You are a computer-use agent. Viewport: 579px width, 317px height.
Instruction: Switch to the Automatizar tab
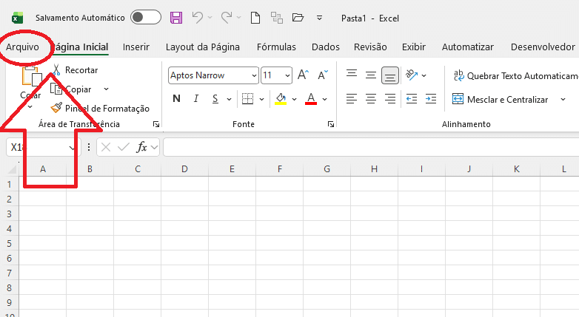[467, 47]
